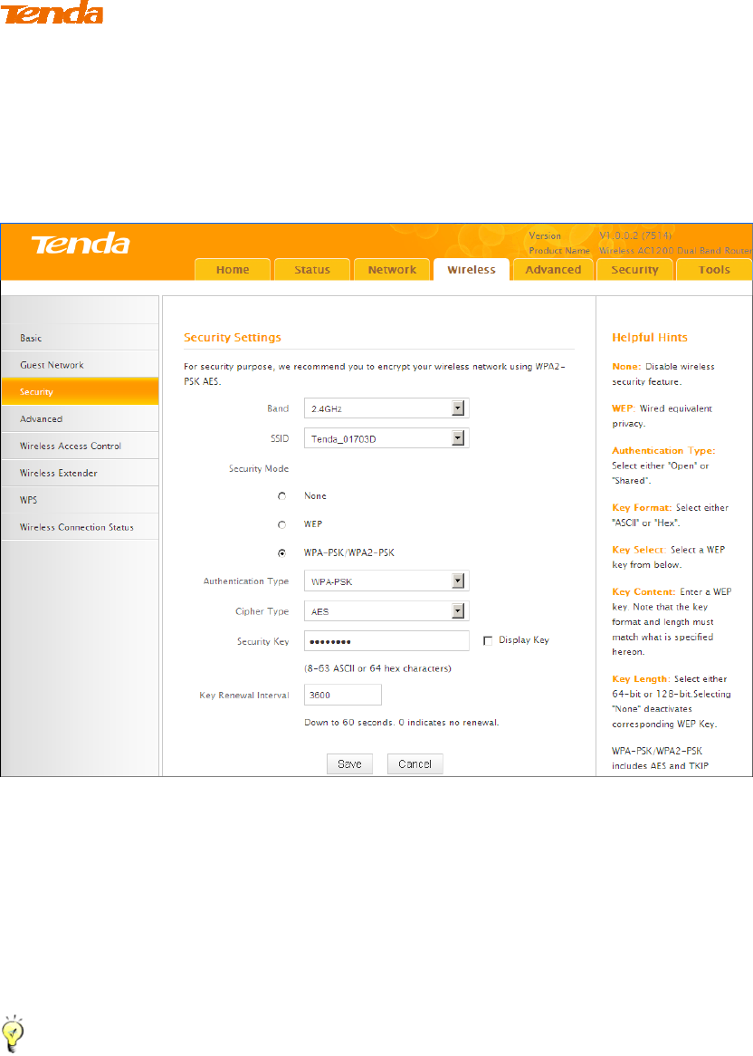Click the Key Renewal Interval field
Screen dimensions: 753x1056
click(343, 695)
